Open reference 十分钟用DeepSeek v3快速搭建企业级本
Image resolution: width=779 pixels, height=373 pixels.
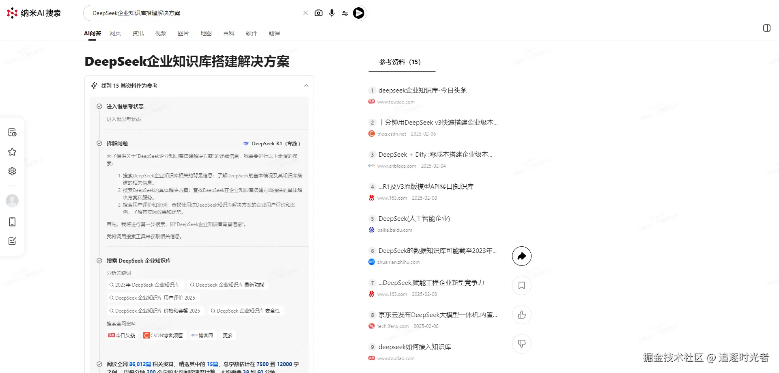coord(438,122)
